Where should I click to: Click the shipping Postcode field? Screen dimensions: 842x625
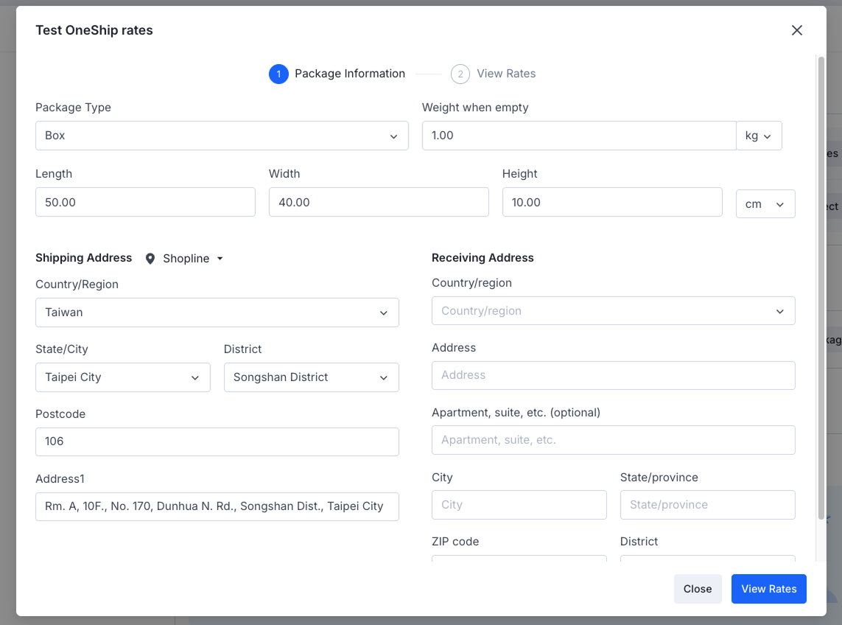[217, 441]
